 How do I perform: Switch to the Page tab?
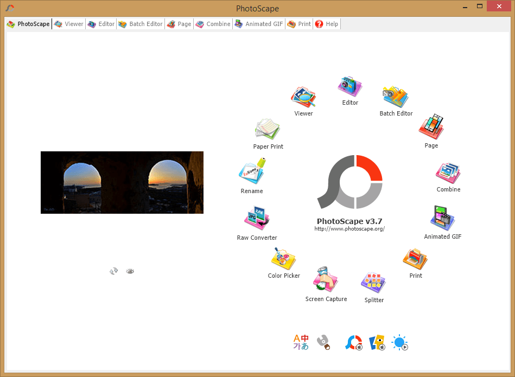[179, 24]
